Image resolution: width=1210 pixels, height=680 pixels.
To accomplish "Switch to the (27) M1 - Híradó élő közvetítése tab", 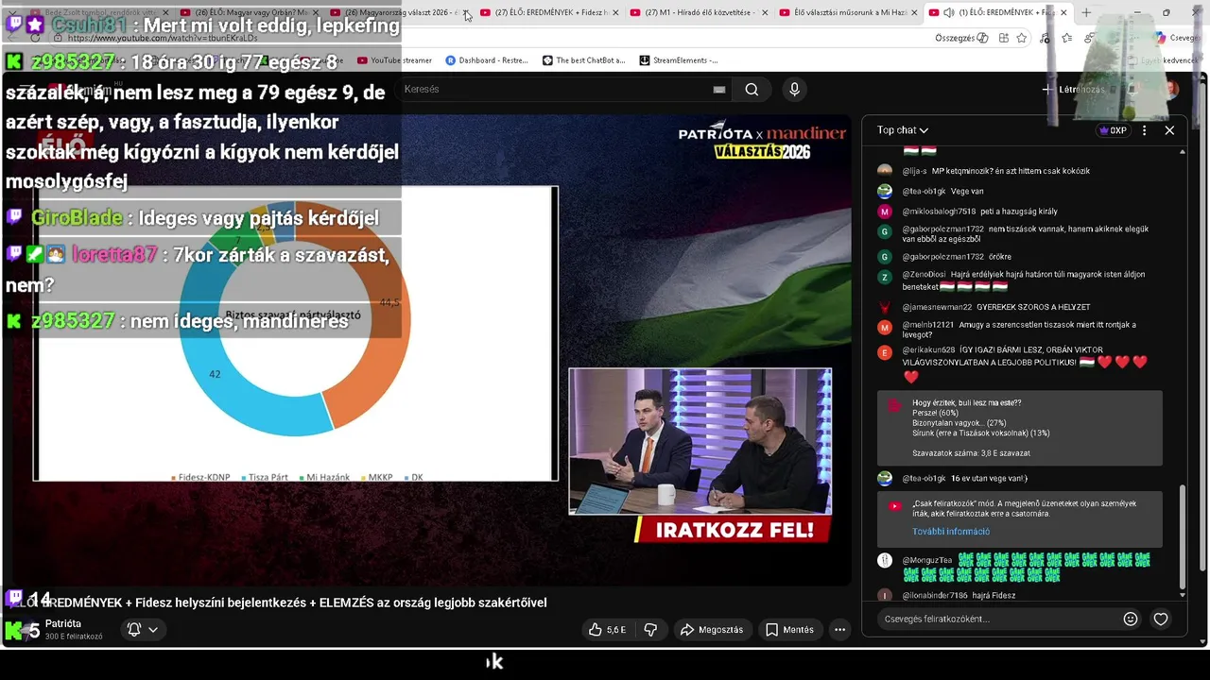I will pos(700,12).
